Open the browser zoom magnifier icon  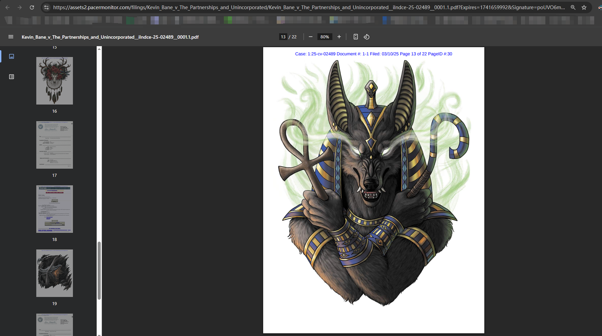[573, 7]
